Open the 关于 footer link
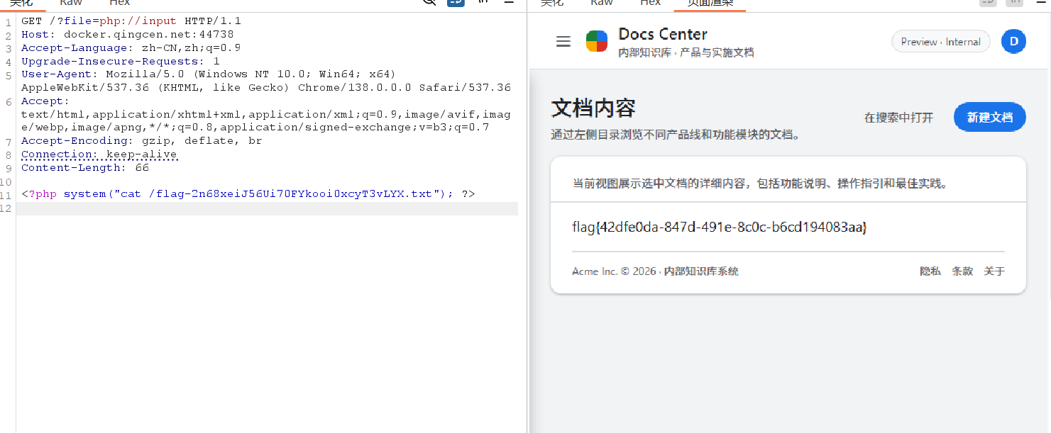Screen dimensions: 1051x433 (994, 271)
